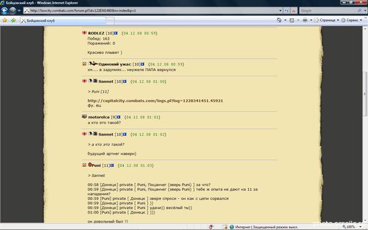Click the blue info icon next to Puni [11]
Screen dimensions: 368x230
(x=112, y=165)
